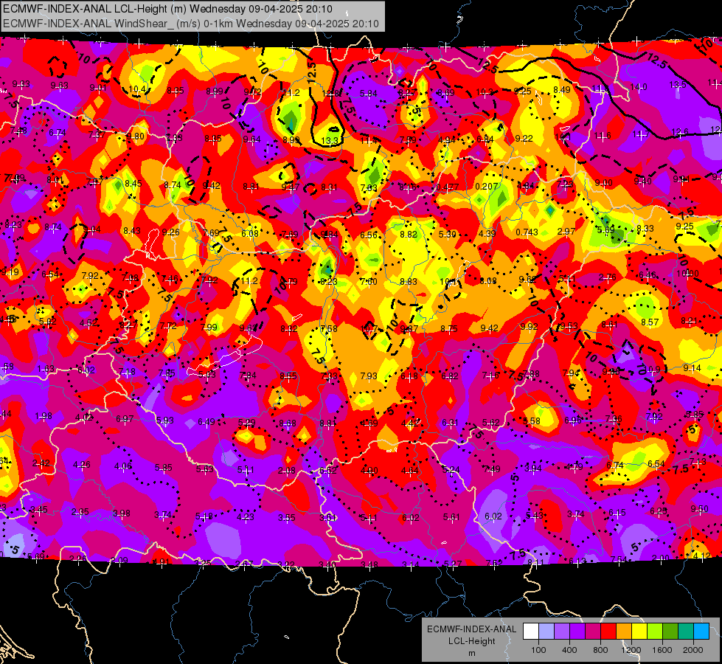Click the wind shear value '4.12'
Image resolution: width=722 pixels, height=664 pixels.
pyautogui.click(x=702, y=556)
